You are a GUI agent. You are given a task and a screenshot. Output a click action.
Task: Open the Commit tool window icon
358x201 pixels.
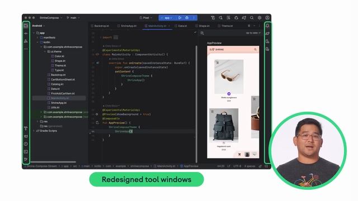click(26, 33)
